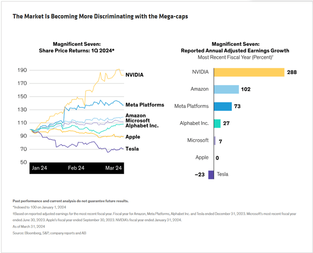Click the NVIDIA bar chart category label
313x253 pixels.
(x=200, y=72)
